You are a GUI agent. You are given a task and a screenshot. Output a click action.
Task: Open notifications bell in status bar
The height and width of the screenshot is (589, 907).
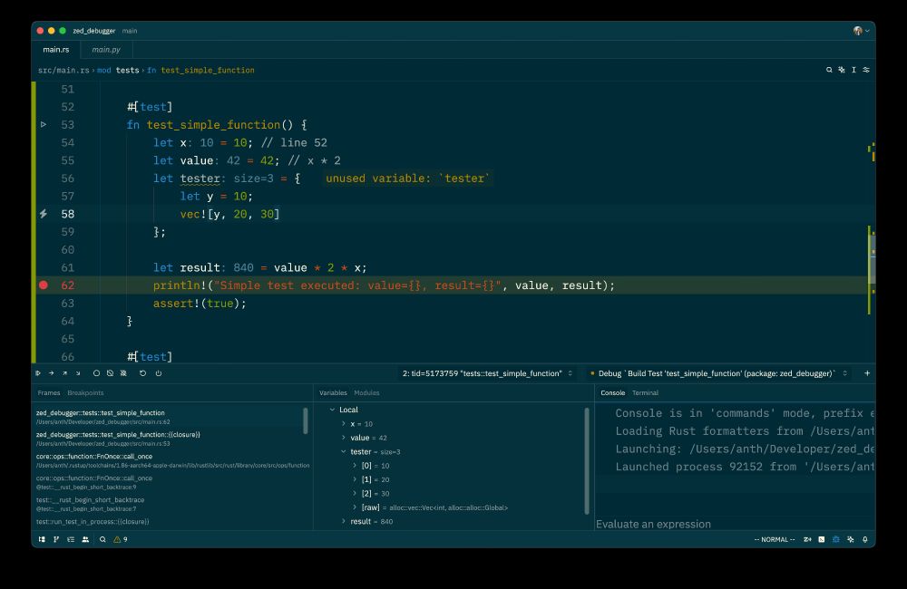(864, 539)
